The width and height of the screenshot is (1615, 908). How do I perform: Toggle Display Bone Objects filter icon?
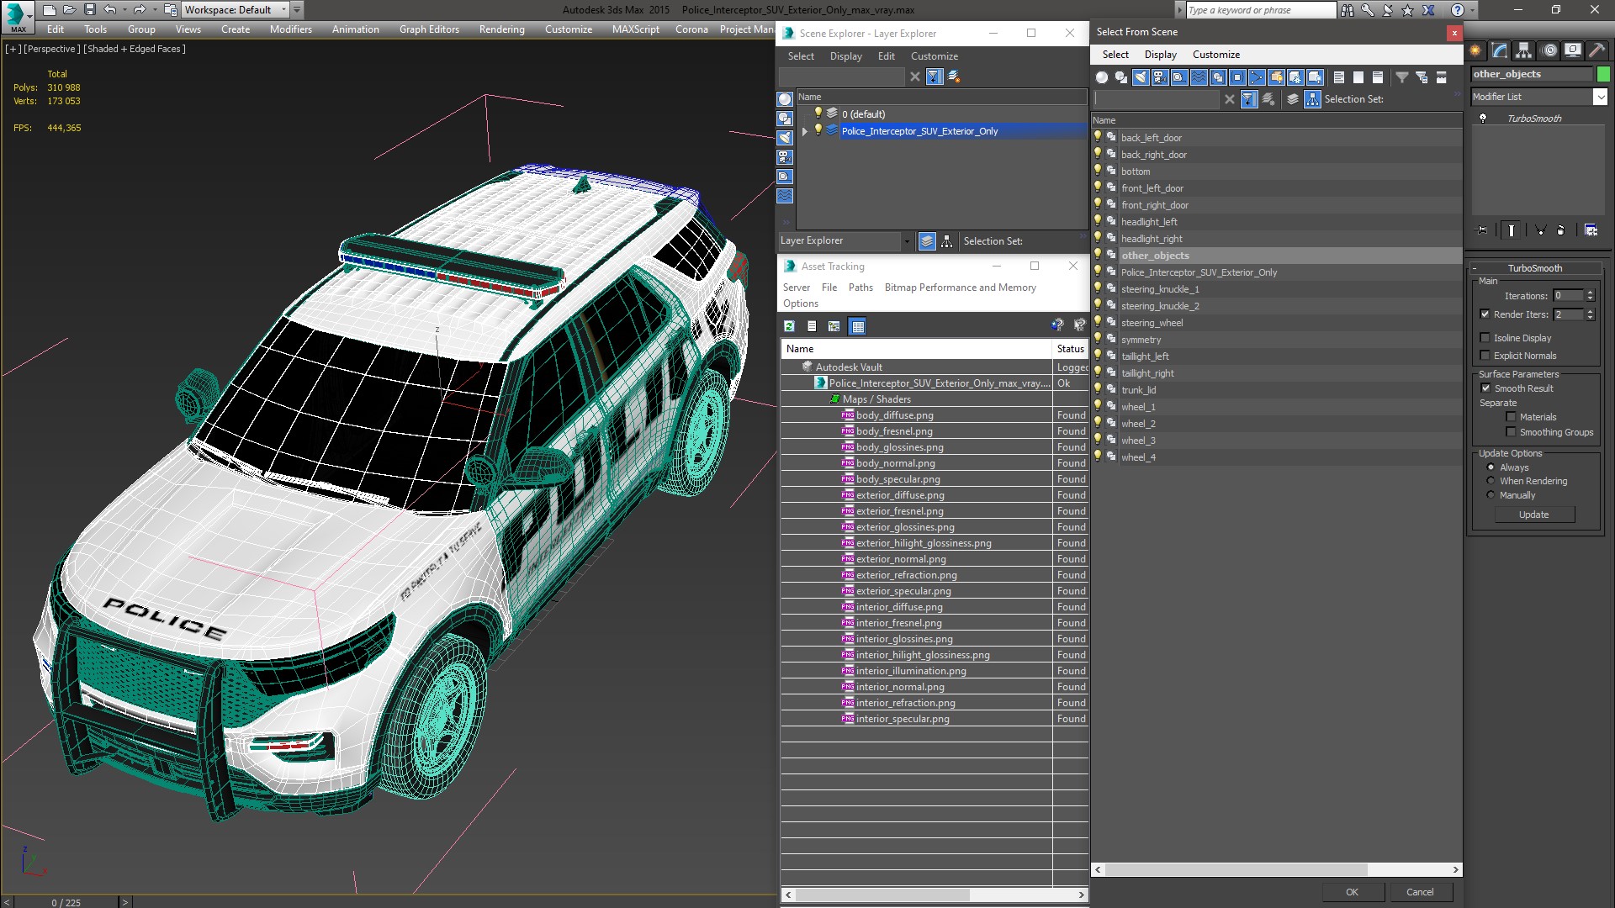point(1257,77)
